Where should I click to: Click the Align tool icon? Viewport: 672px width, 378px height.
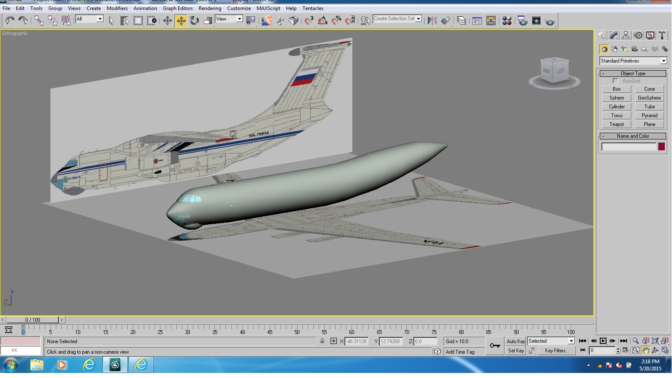point(446,20)
